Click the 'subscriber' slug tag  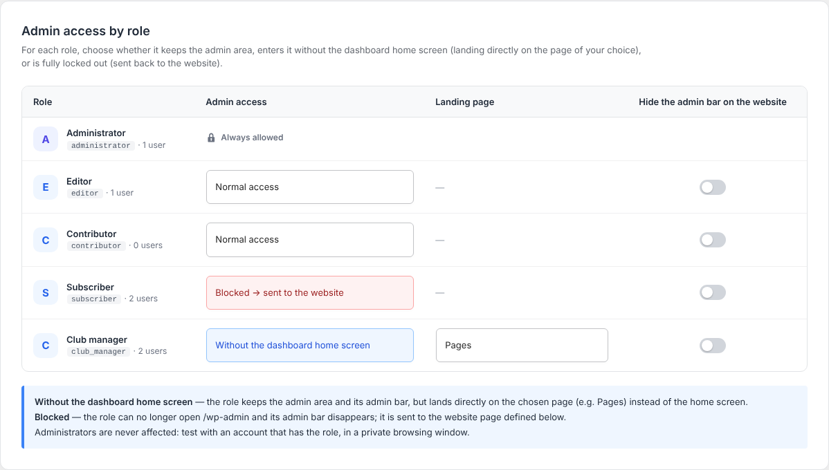[x=93, y=299]
